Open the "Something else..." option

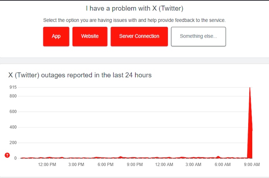pos(198,36)
